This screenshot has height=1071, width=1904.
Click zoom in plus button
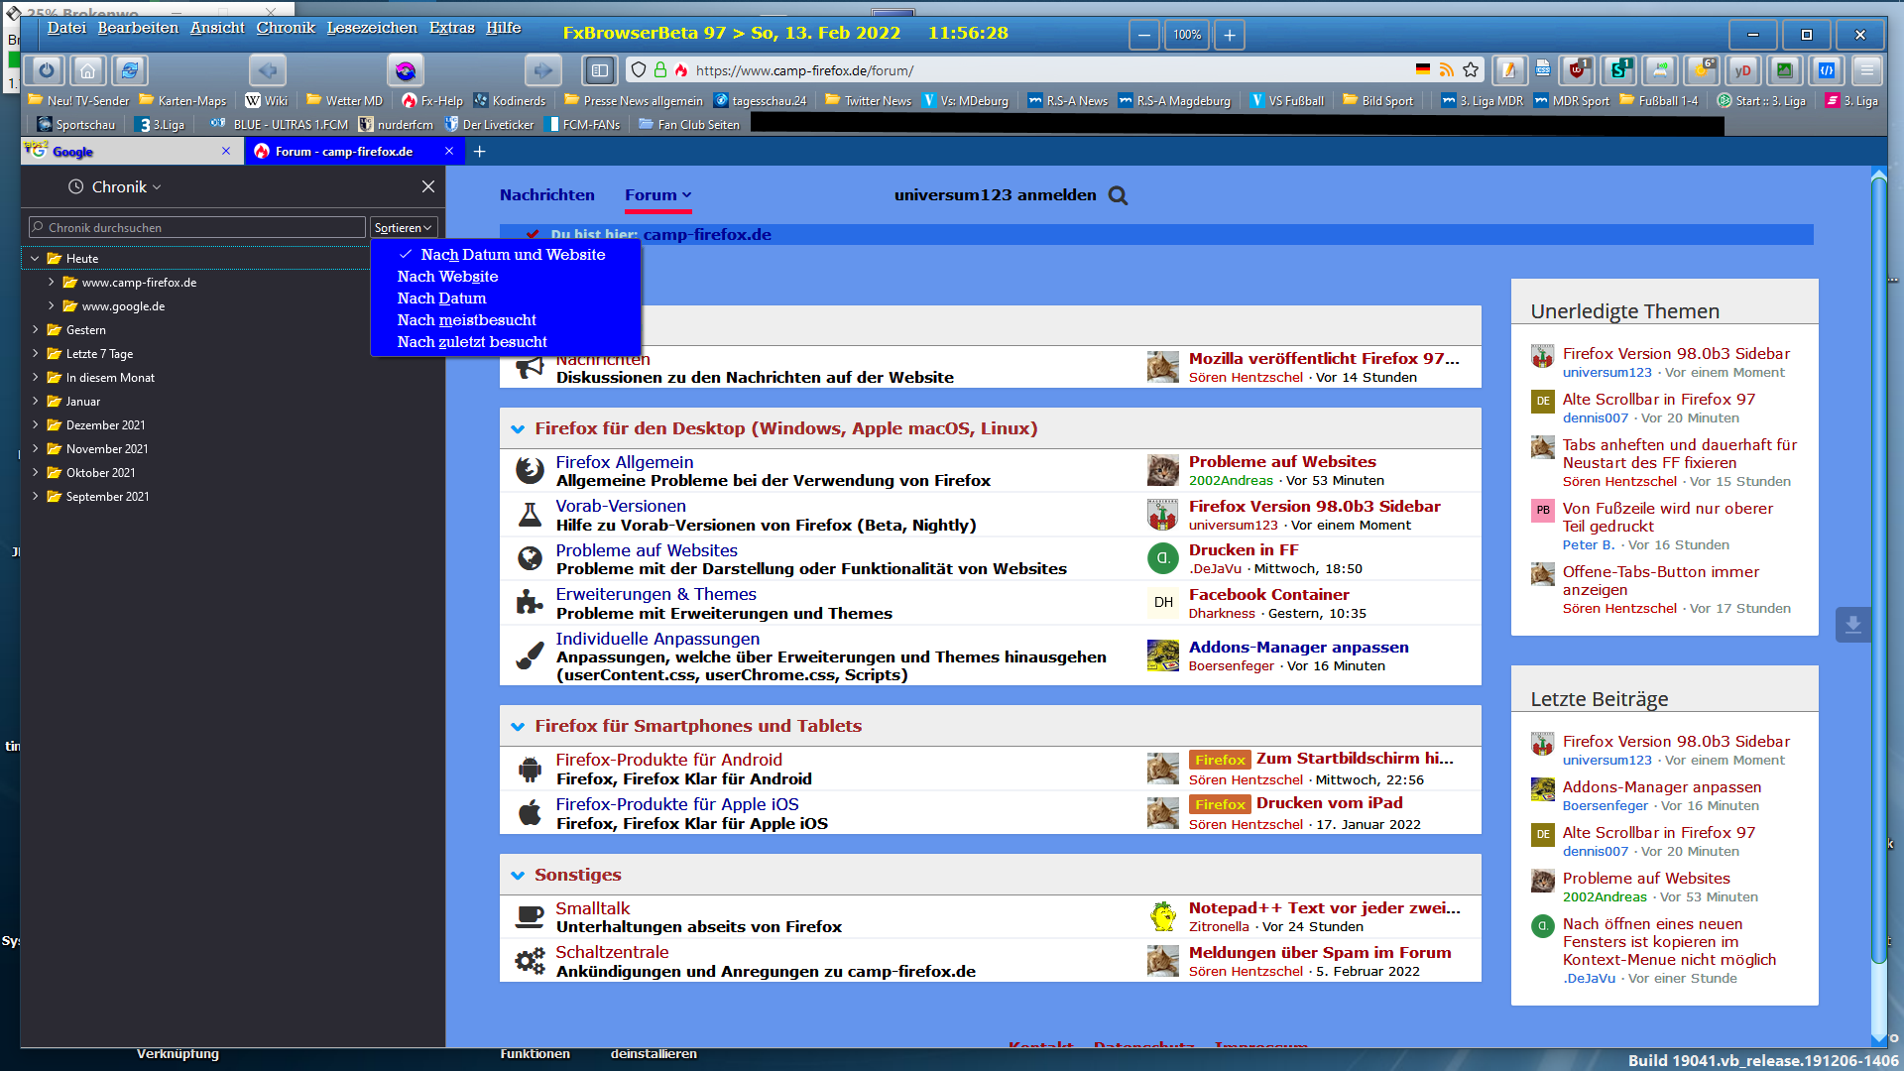pos(1229,35)
